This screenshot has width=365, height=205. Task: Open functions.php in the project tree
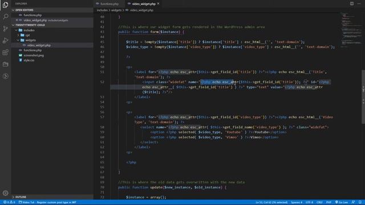point(33,50)
